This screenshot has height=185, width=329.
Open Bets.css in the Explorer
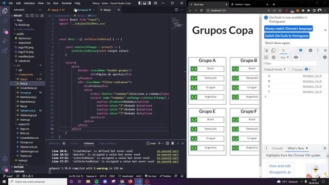[25, 133]
